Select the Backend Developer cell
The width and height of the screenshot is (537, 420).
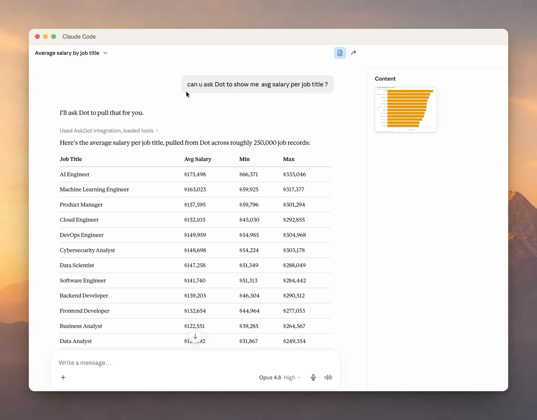coord(84,296)
